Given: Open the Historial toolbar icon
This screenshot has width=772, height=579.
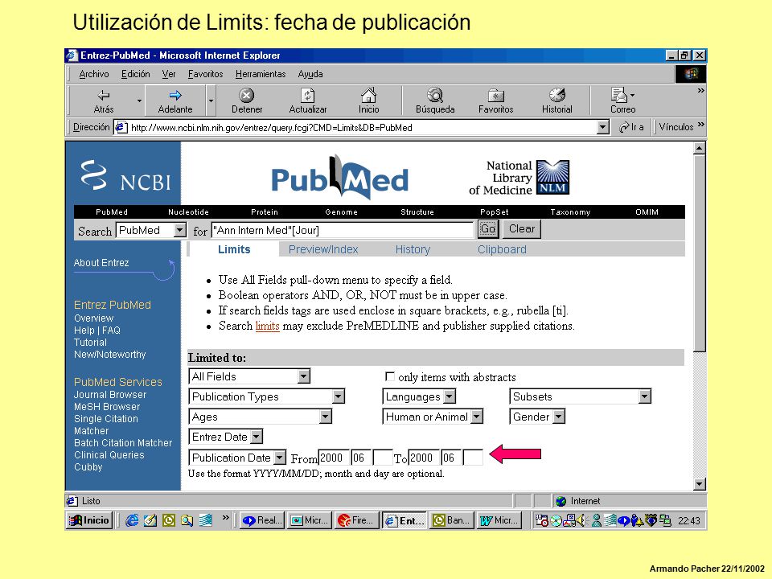Looking at the screenshot, I should tap(556, 95).
